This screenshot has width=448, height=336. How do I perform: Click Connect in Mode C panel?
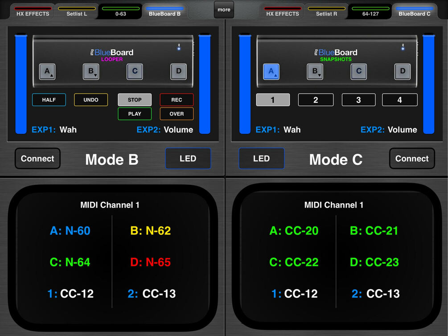pyautogui.click(x=412, y=158)
